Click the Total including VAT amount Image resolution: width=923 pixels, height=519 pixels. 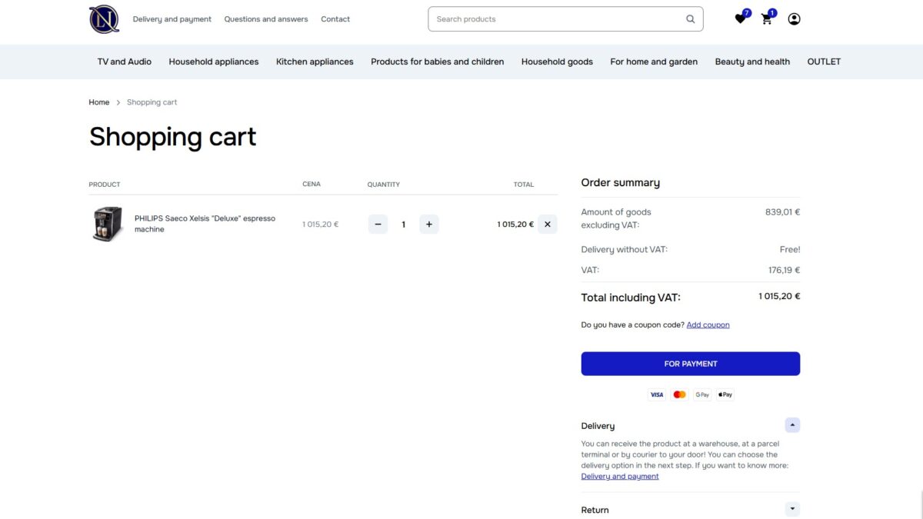coord(779,296)
